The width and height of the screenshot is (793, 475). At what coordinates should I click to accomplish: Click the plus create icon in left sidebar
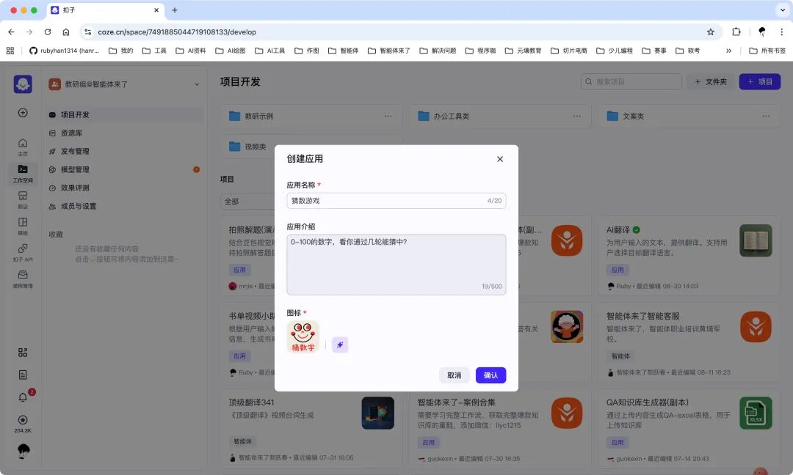tap(23, 113)
